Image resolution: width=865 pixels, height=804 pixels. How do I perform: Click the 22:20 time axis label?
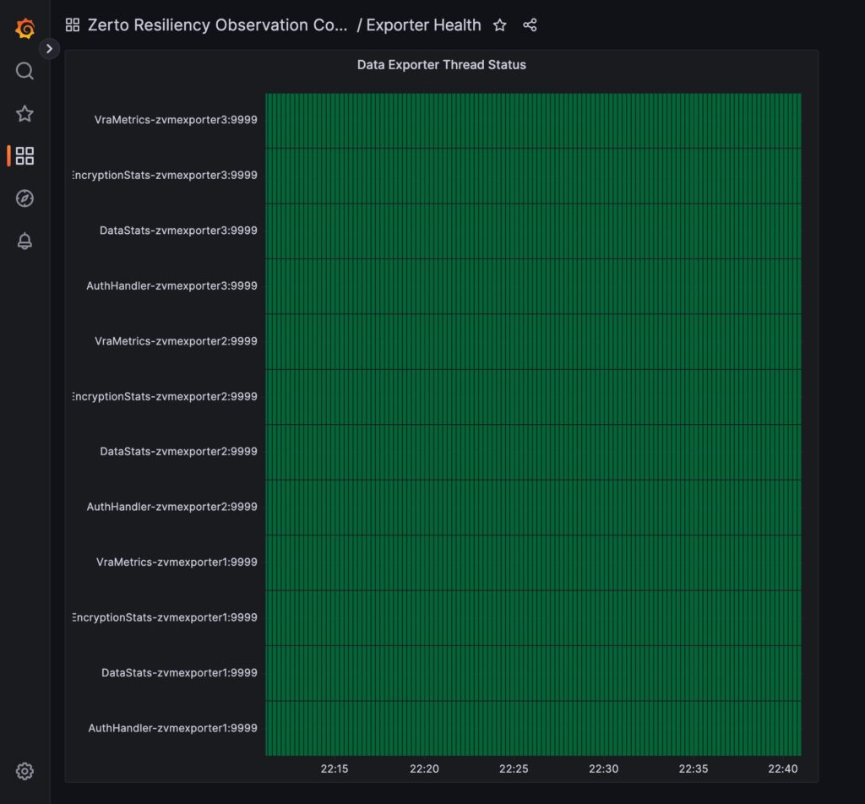pyautogui.click(x=424, y=769)
